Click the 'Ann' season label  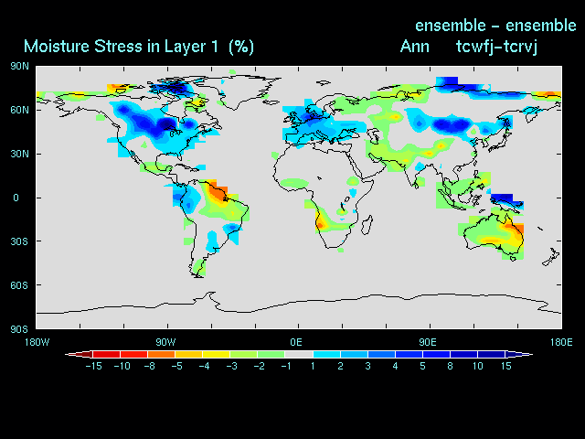pyautogui.click(x=414, y=47)
